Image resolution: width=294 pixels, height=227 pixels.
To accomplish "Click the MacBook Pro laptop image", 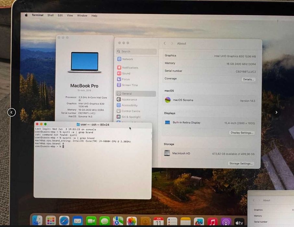I will (x=85, y=62).
